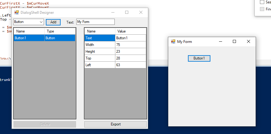
Task: Click the DialogShell Designer title bar icon
Action: click(17, 13)
